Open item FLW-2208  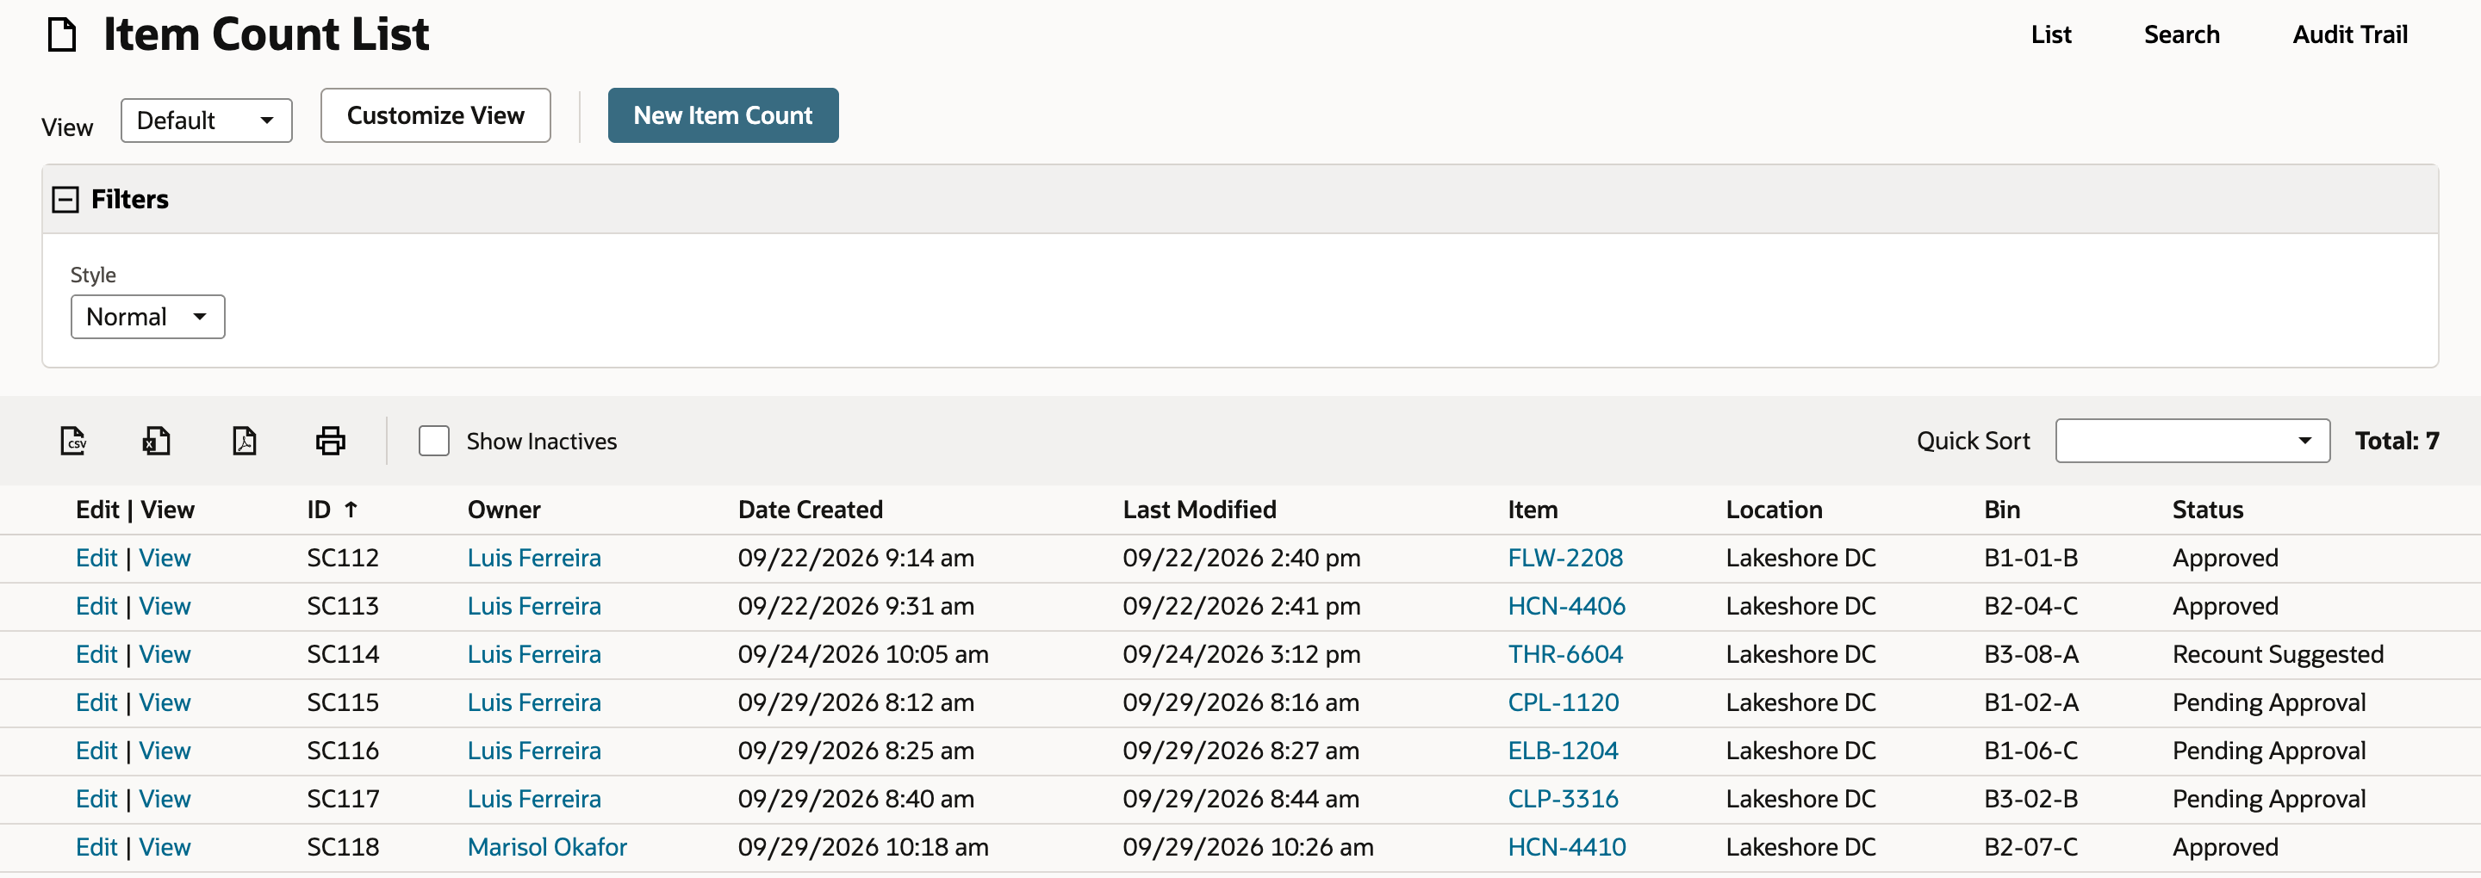coord(1565,559)
